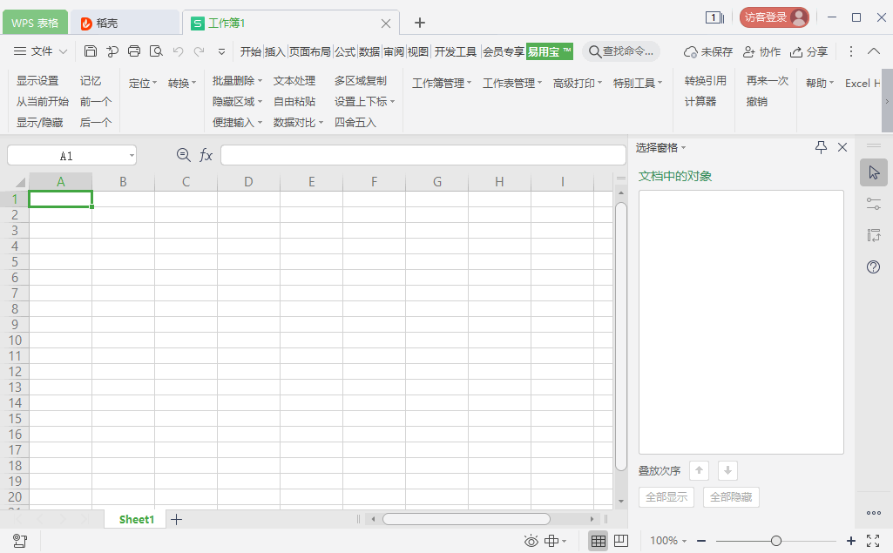Click the Undo arrow icon
The image size is (893, 553).
pos(179,51)
